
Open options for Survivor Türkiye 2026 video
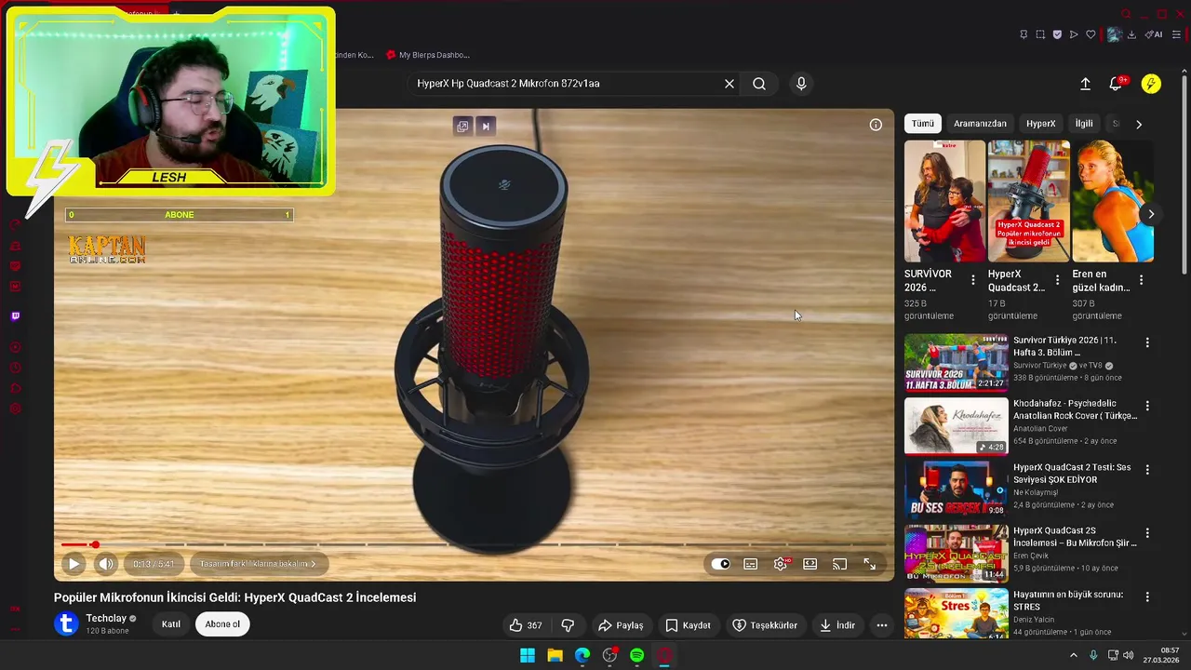click(1147, 342)
